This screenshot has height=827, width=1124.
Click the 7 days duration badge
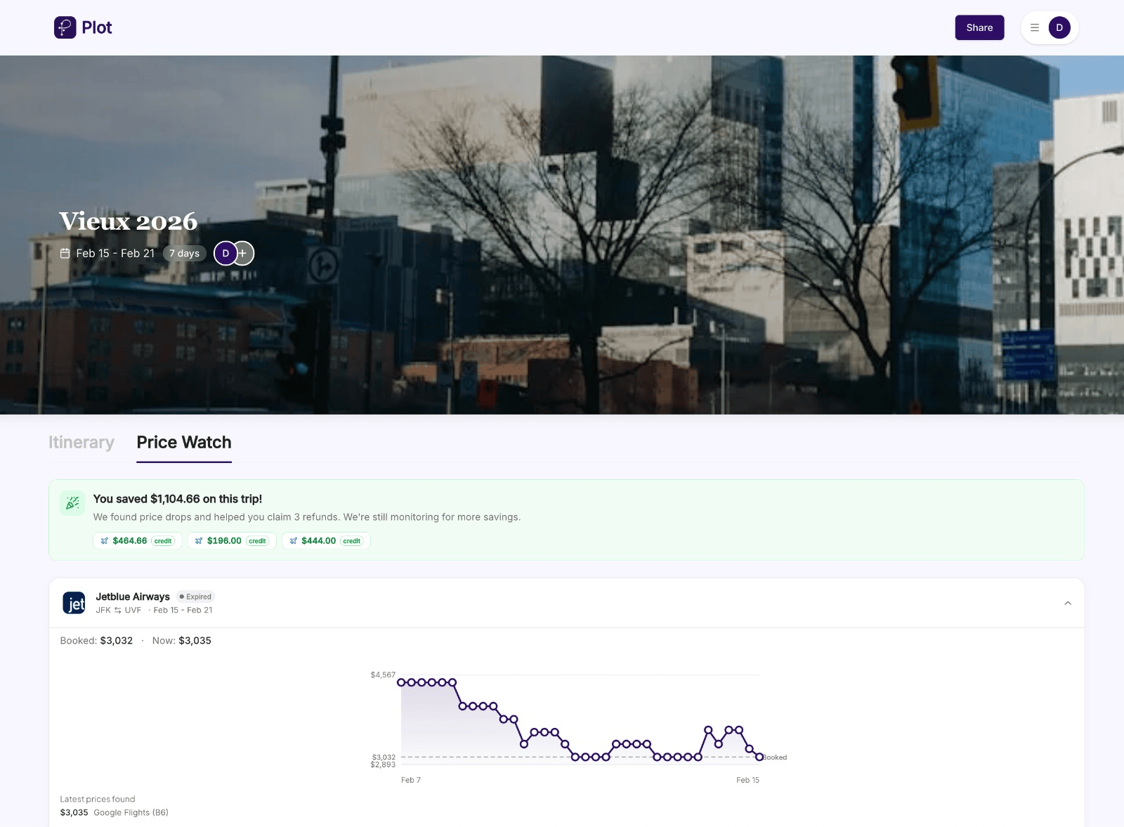click(184, 254)
